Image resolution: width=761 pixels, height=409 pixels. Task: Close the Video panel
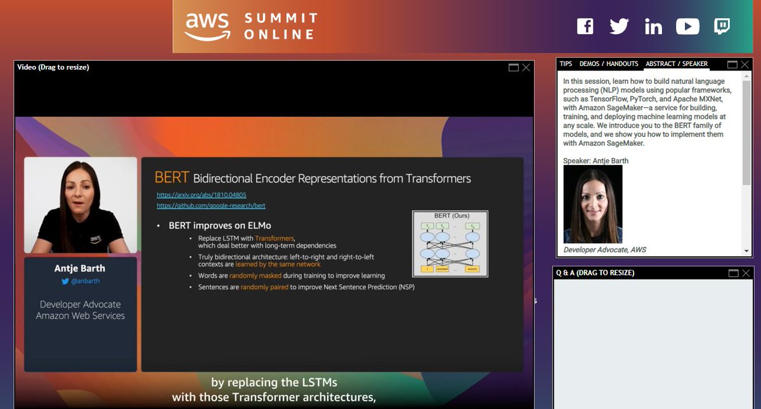click(526, 67)
